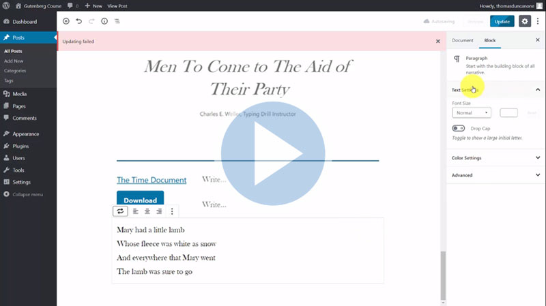Open the settings gear icon

tap(524, 21)
